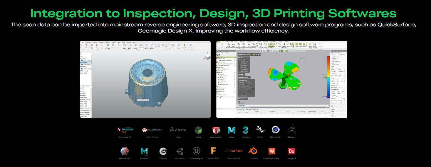Viewport: 431px width, 167px height.
Task: Select Fit Surface tool in QuickSurface
Action: click(x=135, y=46)
